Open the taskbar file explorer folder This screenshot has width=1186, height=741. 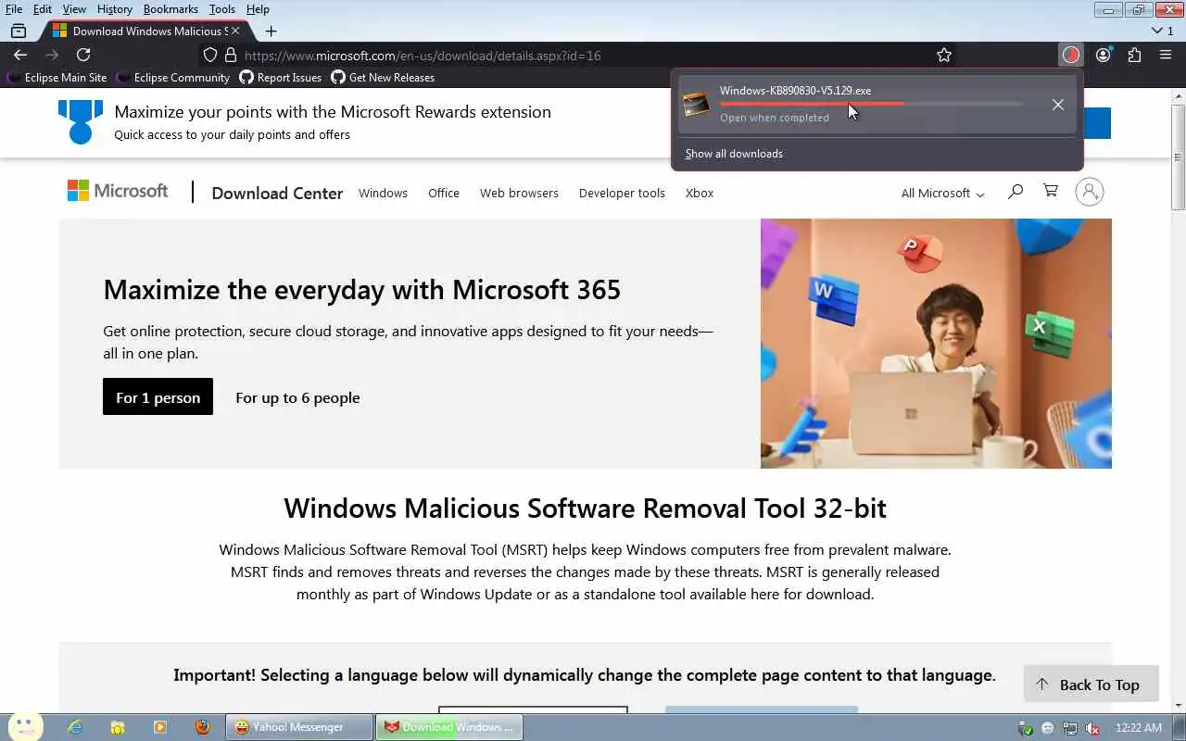click(118, 728)
